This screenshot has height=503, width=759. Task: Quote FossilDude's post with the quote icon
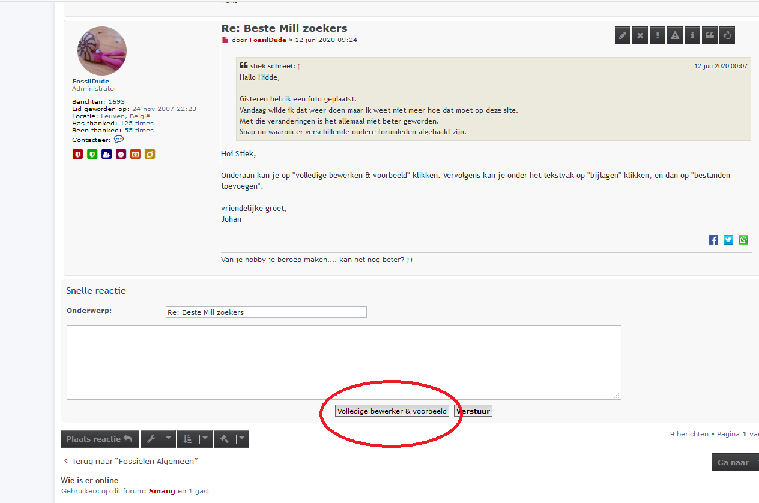[710, 36]
